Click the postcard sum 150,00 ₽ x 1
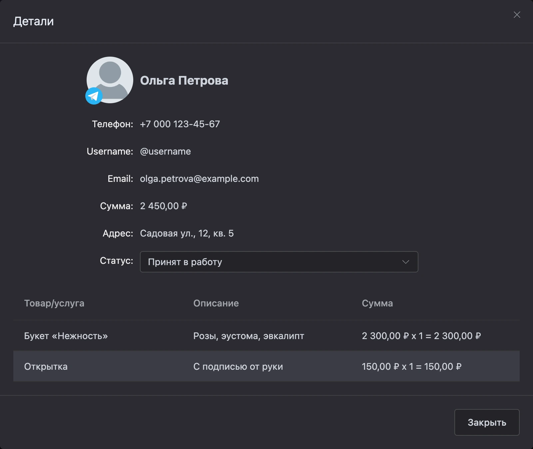The image size is (533, 449). coord(412,366)
